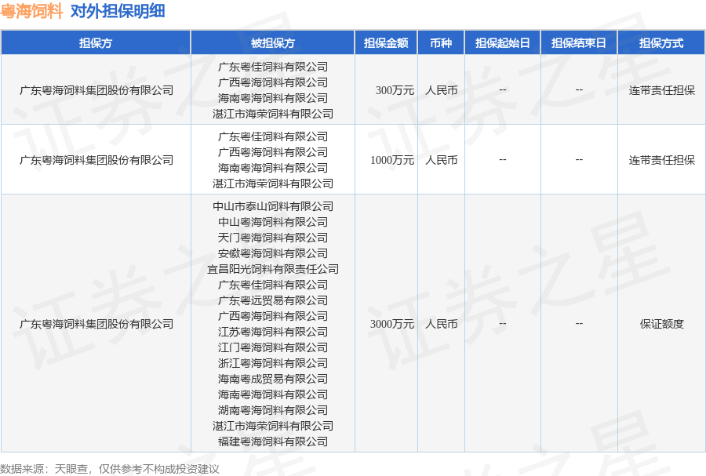Select 人民币 in the 300万元 row

[441, 90]
